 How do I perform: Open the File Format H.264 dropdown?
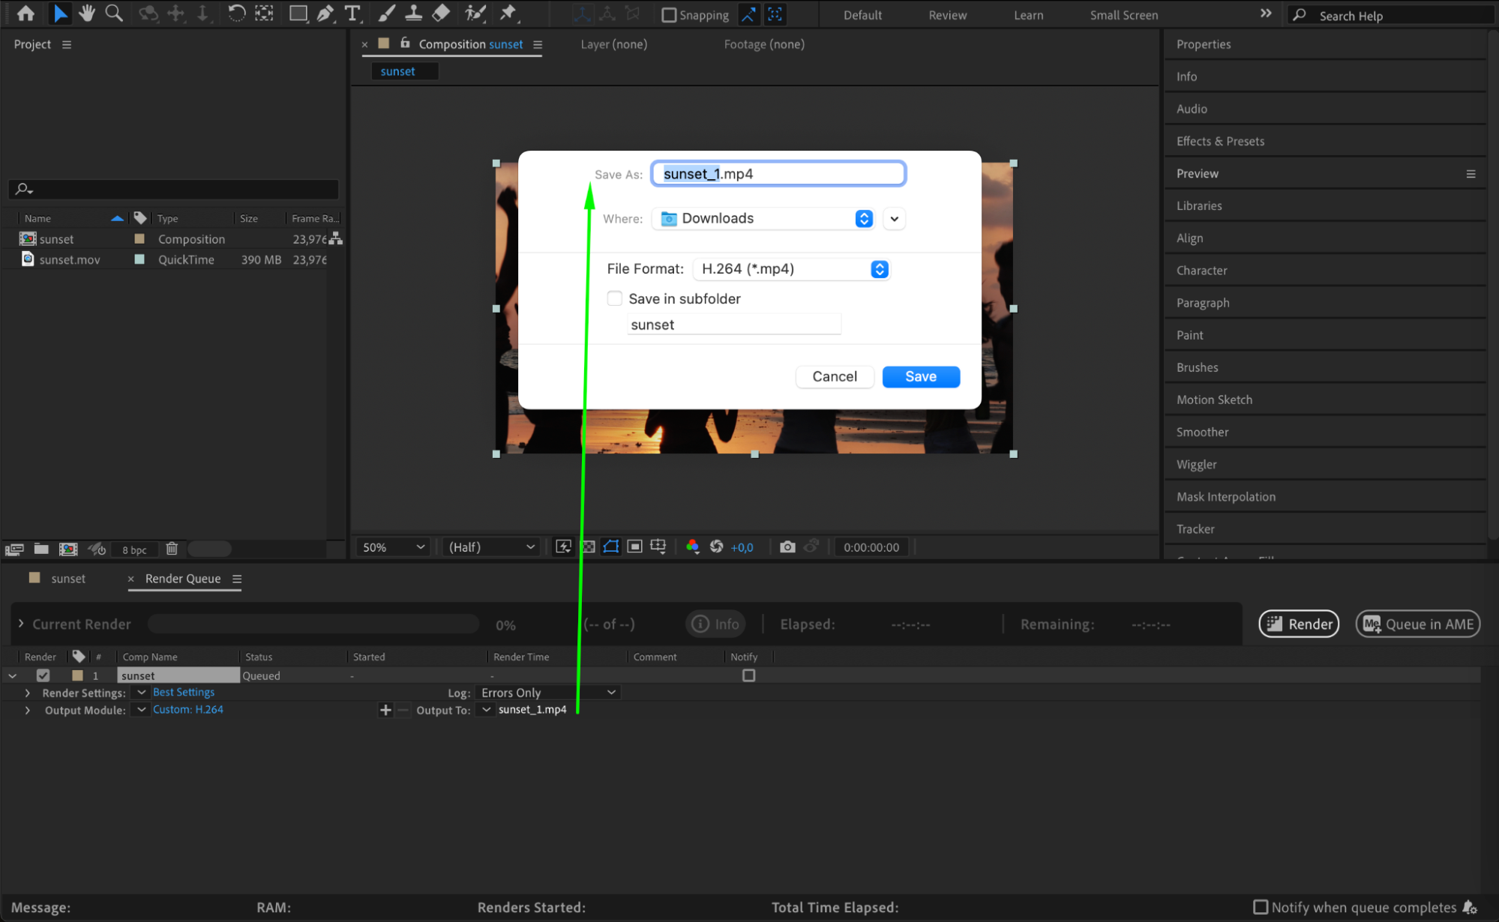pos(790,269)
